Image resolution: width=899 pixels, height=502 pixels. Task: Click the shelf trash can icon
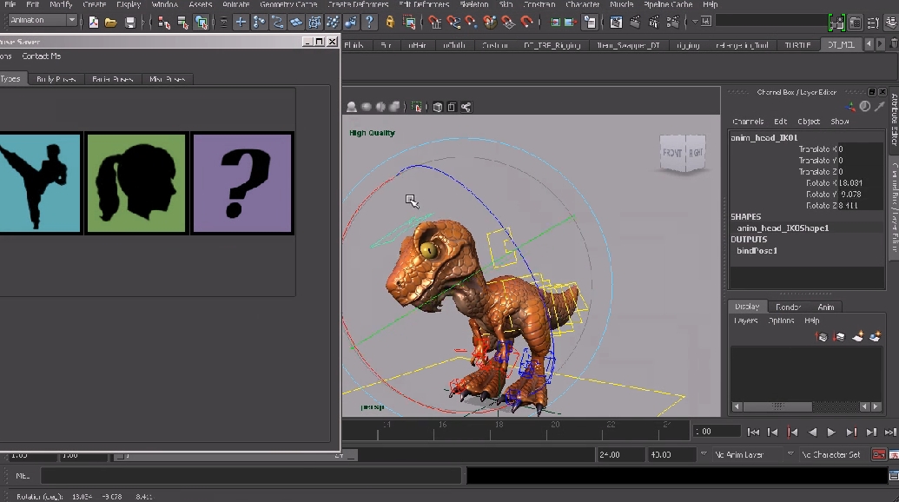(x=894, y=44)
